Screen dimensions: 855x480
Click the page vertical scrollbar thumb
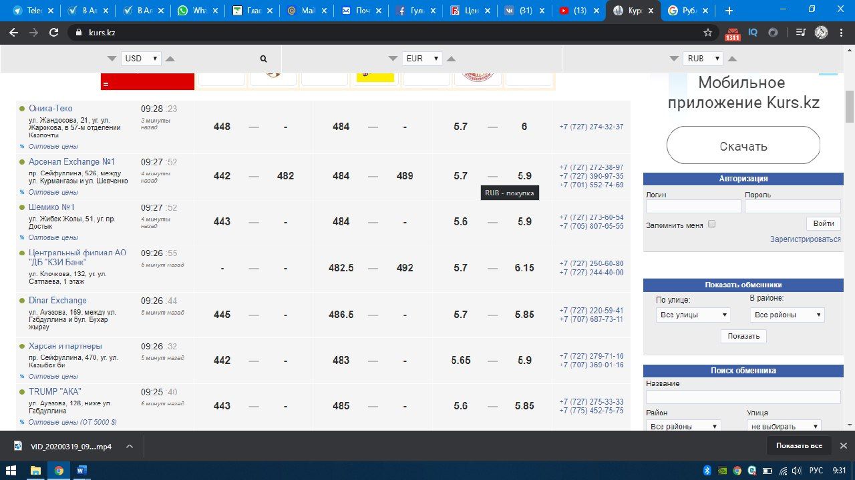point(850,107)
